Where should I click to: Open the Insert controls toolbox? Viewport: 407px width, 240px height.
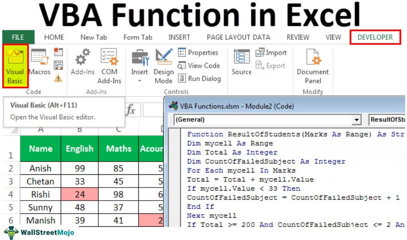pyautogui.click(x=140, y=66)
